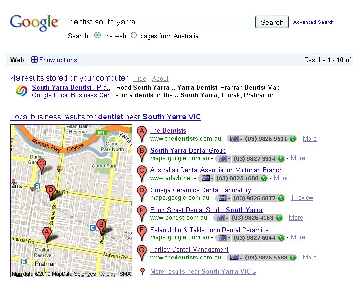Open Local business results for dentist heading
The height and width of the screenshot is (283, 353).
(106, 117)
